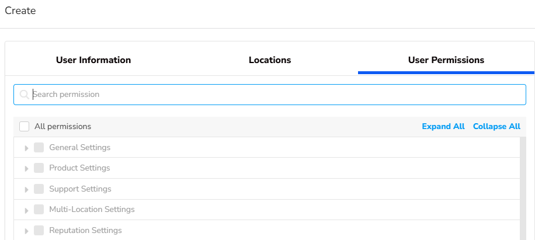Enable the Support Settings checkbox
Viewport: 535px width, 240px height.
pyautogui.click(x=39, y=189)
